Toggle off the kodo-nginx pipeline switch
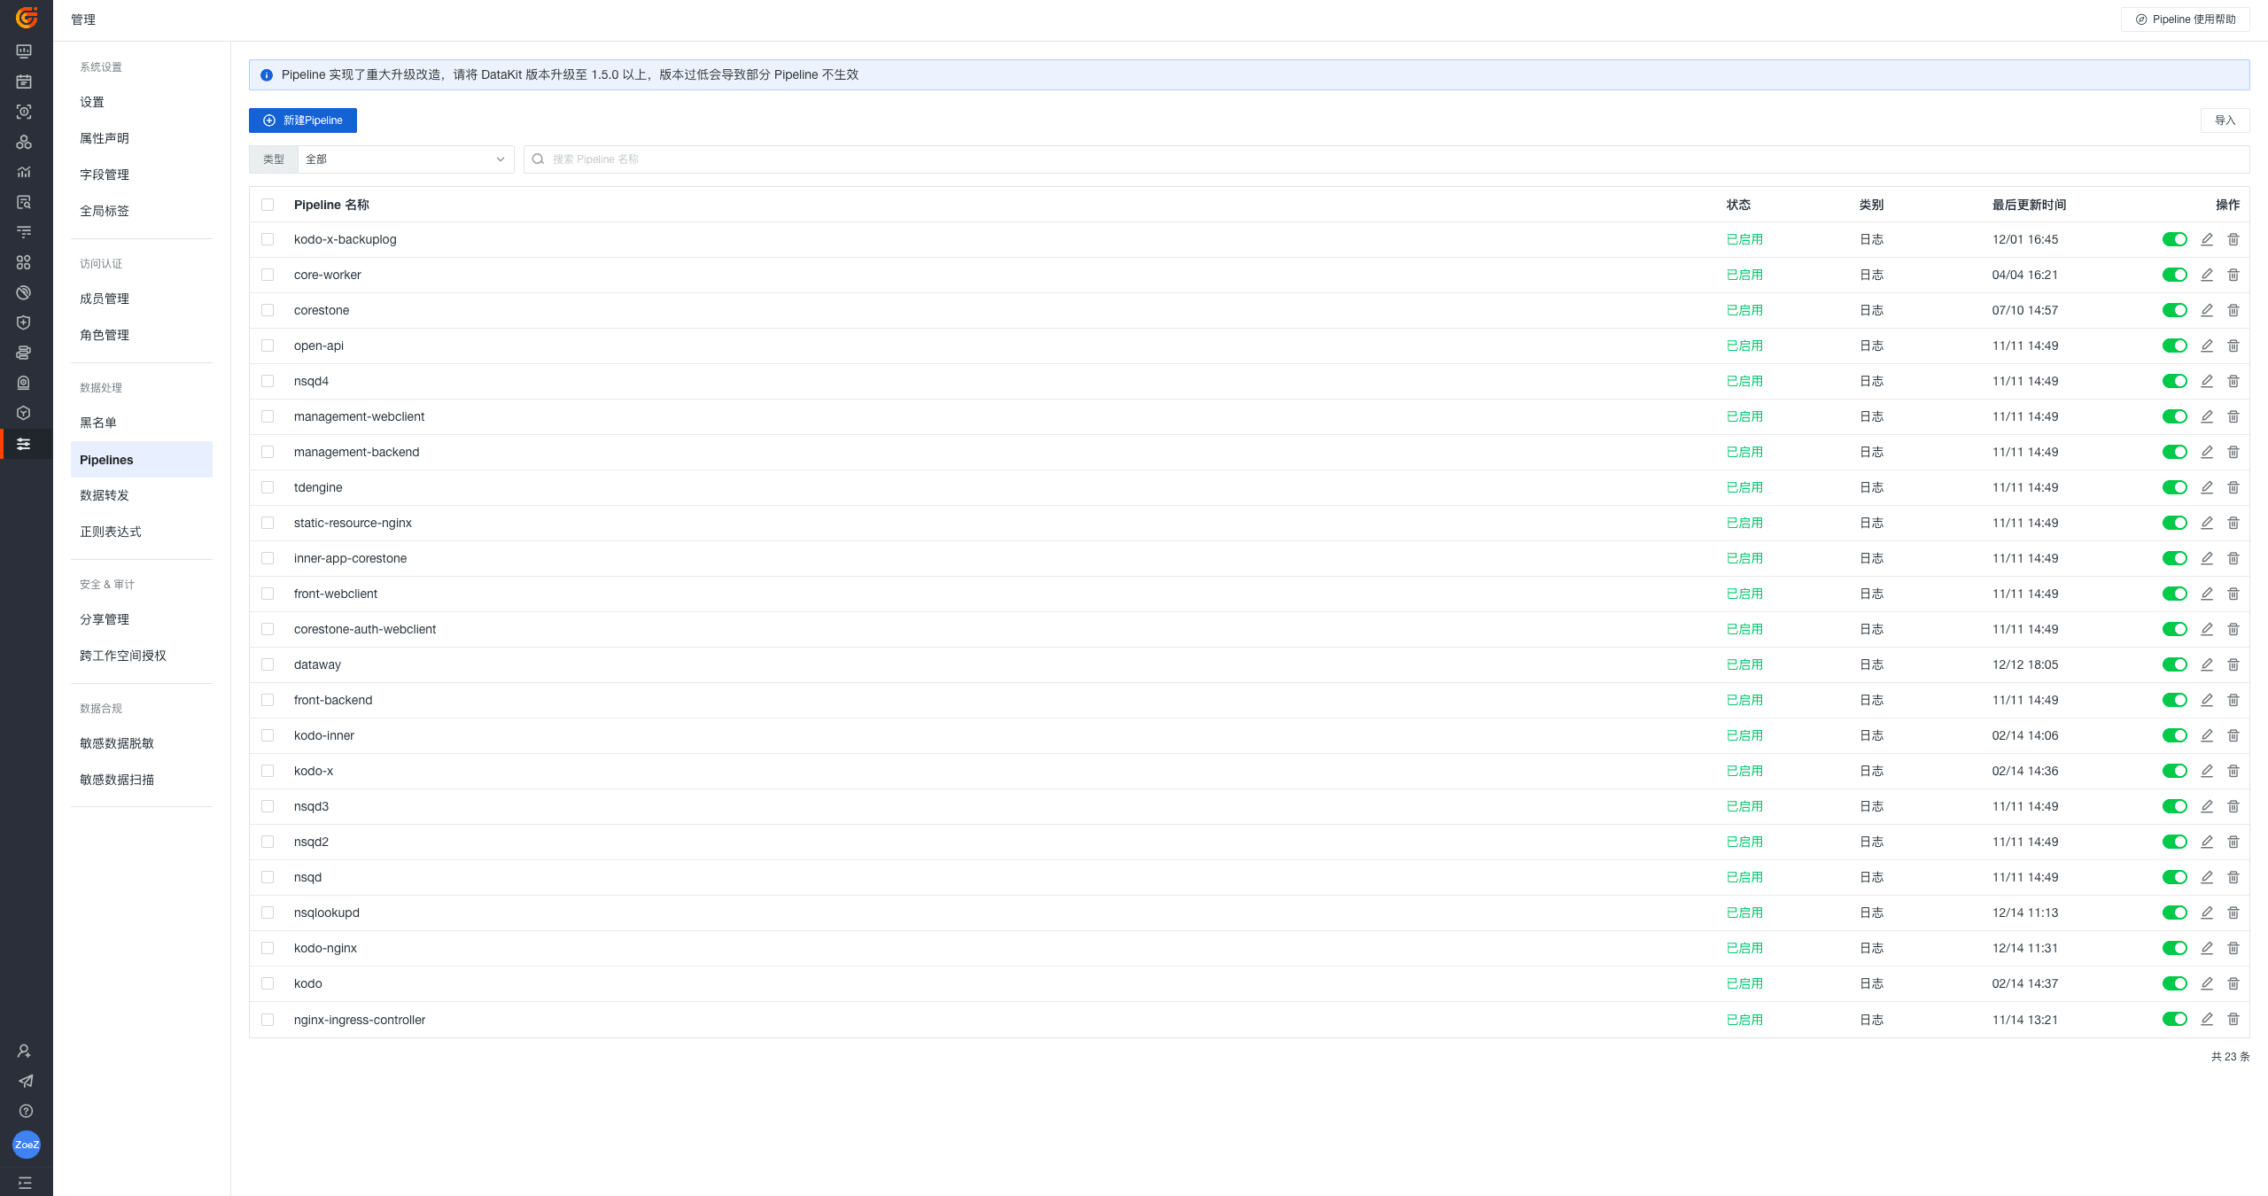2268x1196 pixels. 2174,948
